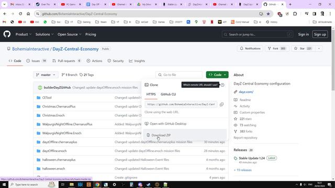Open the dayzOffline.enoch folder
335x188 pixels.
54,151
